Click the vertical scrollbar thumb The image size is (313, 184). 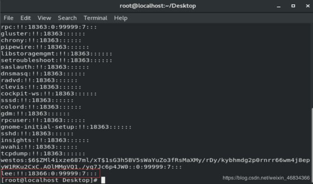click(312, 145)
